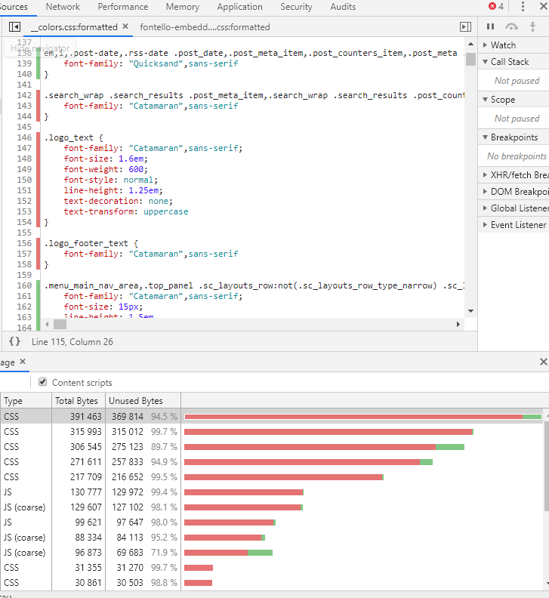Open the DevTools three-dot menu

[523, 6]
